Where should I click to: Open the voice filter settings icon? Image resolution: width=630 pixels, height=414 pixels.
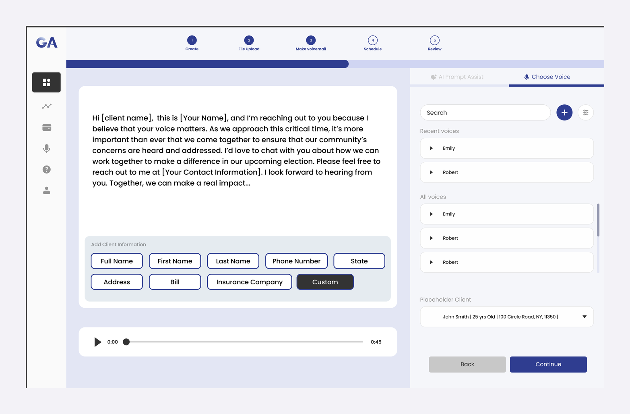pyautogui.click(x=586, y=112)
